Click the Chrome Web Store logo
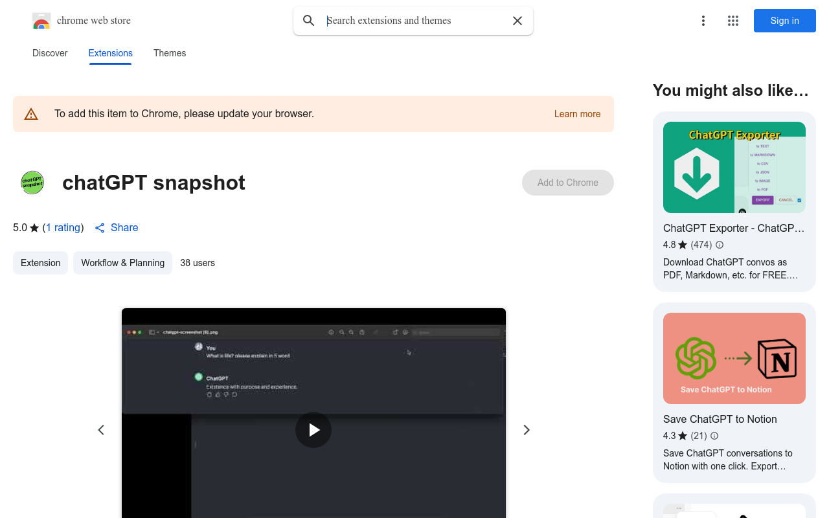This screenshot has width=829, height=518. coord(41,21)
